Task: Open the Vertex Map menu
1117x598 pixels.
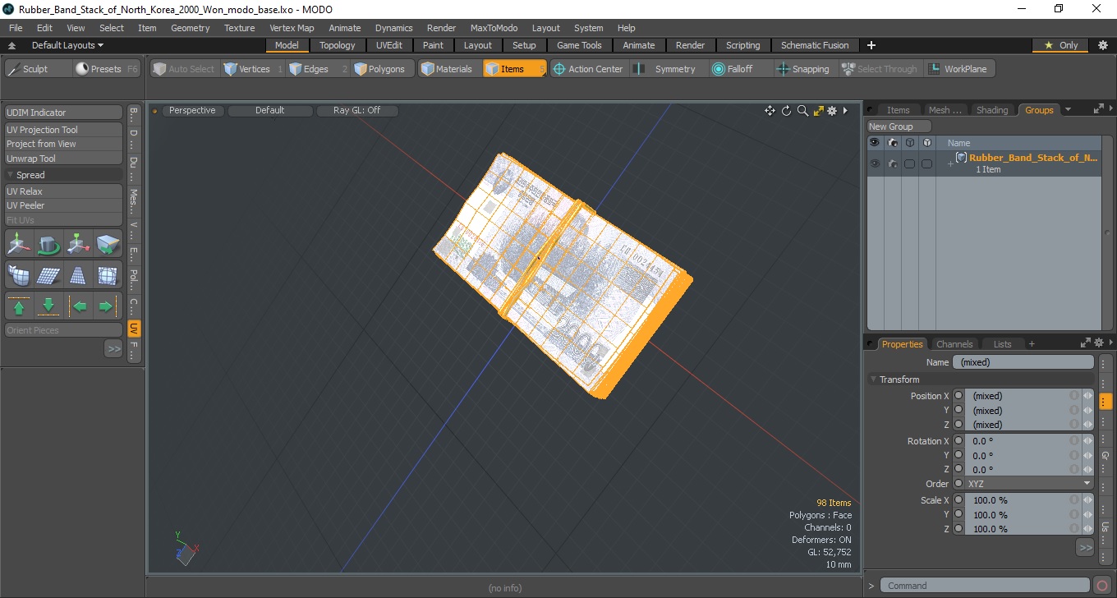Action: pos(292,28)
